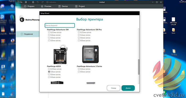Click the Device keyword search field
This screenshot has height=98, width=186.
[x=60, y=25]
